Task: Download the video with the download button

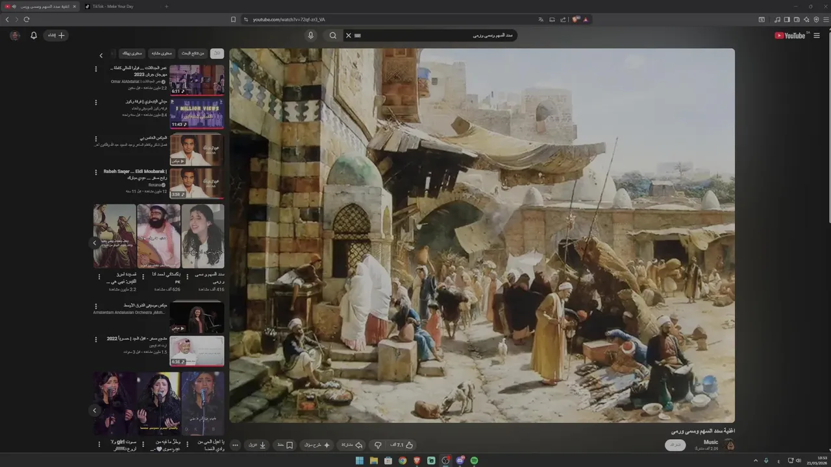Action: click(x=258, y=445)
